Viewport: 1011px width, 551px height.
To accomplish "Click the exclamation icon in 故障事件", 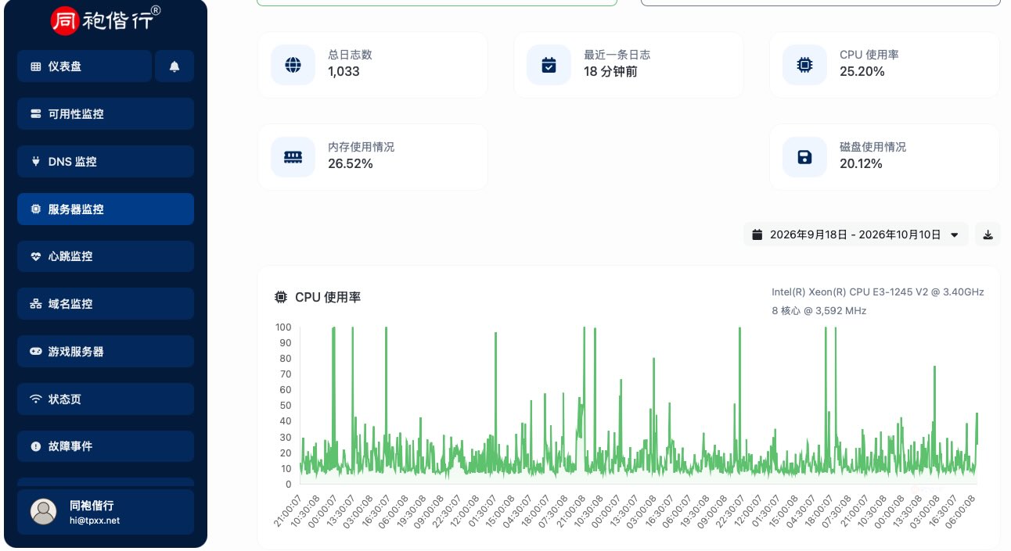I will [x=36, y=446].
